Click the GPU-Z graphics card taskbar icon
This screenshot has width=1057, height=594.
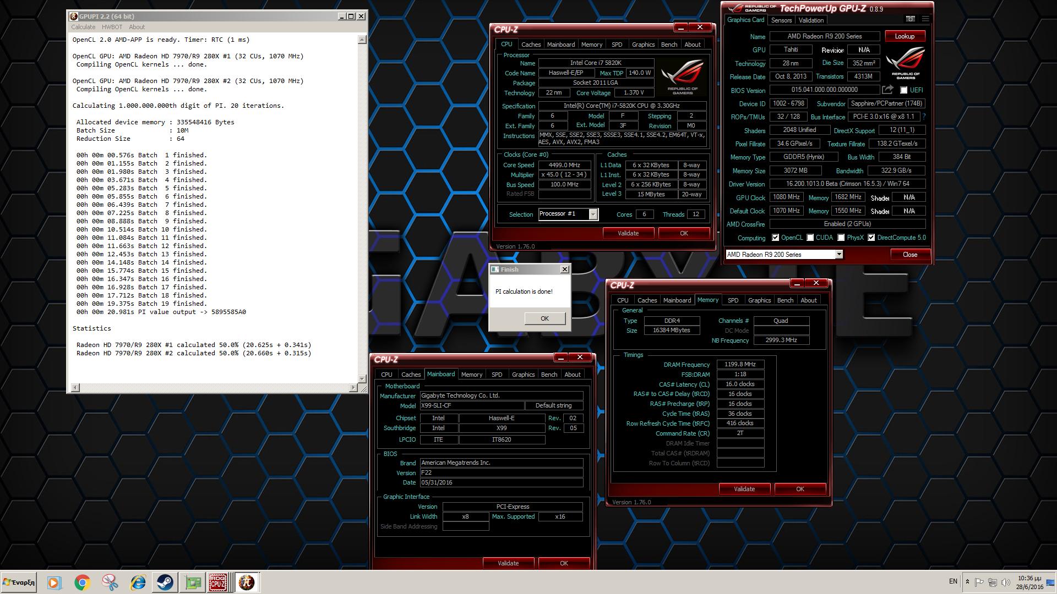click(x=193, y=582)
